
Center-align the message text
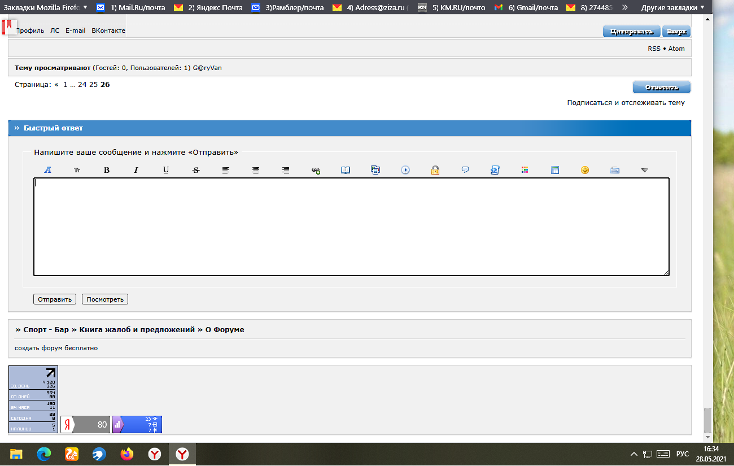point(256,170)
